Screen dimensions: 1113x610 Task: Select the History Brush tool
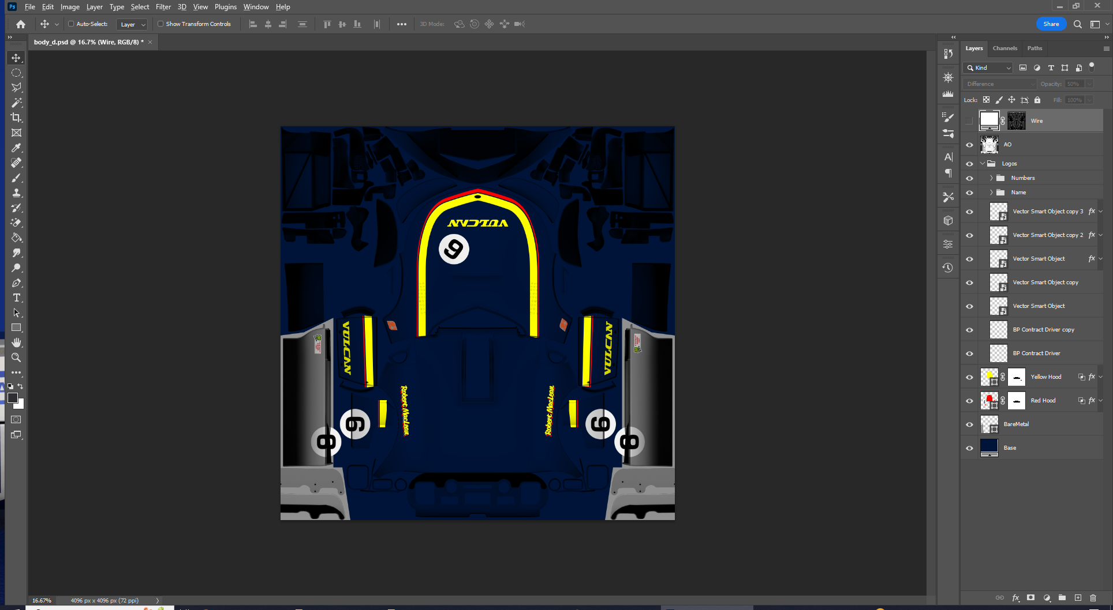16,208
